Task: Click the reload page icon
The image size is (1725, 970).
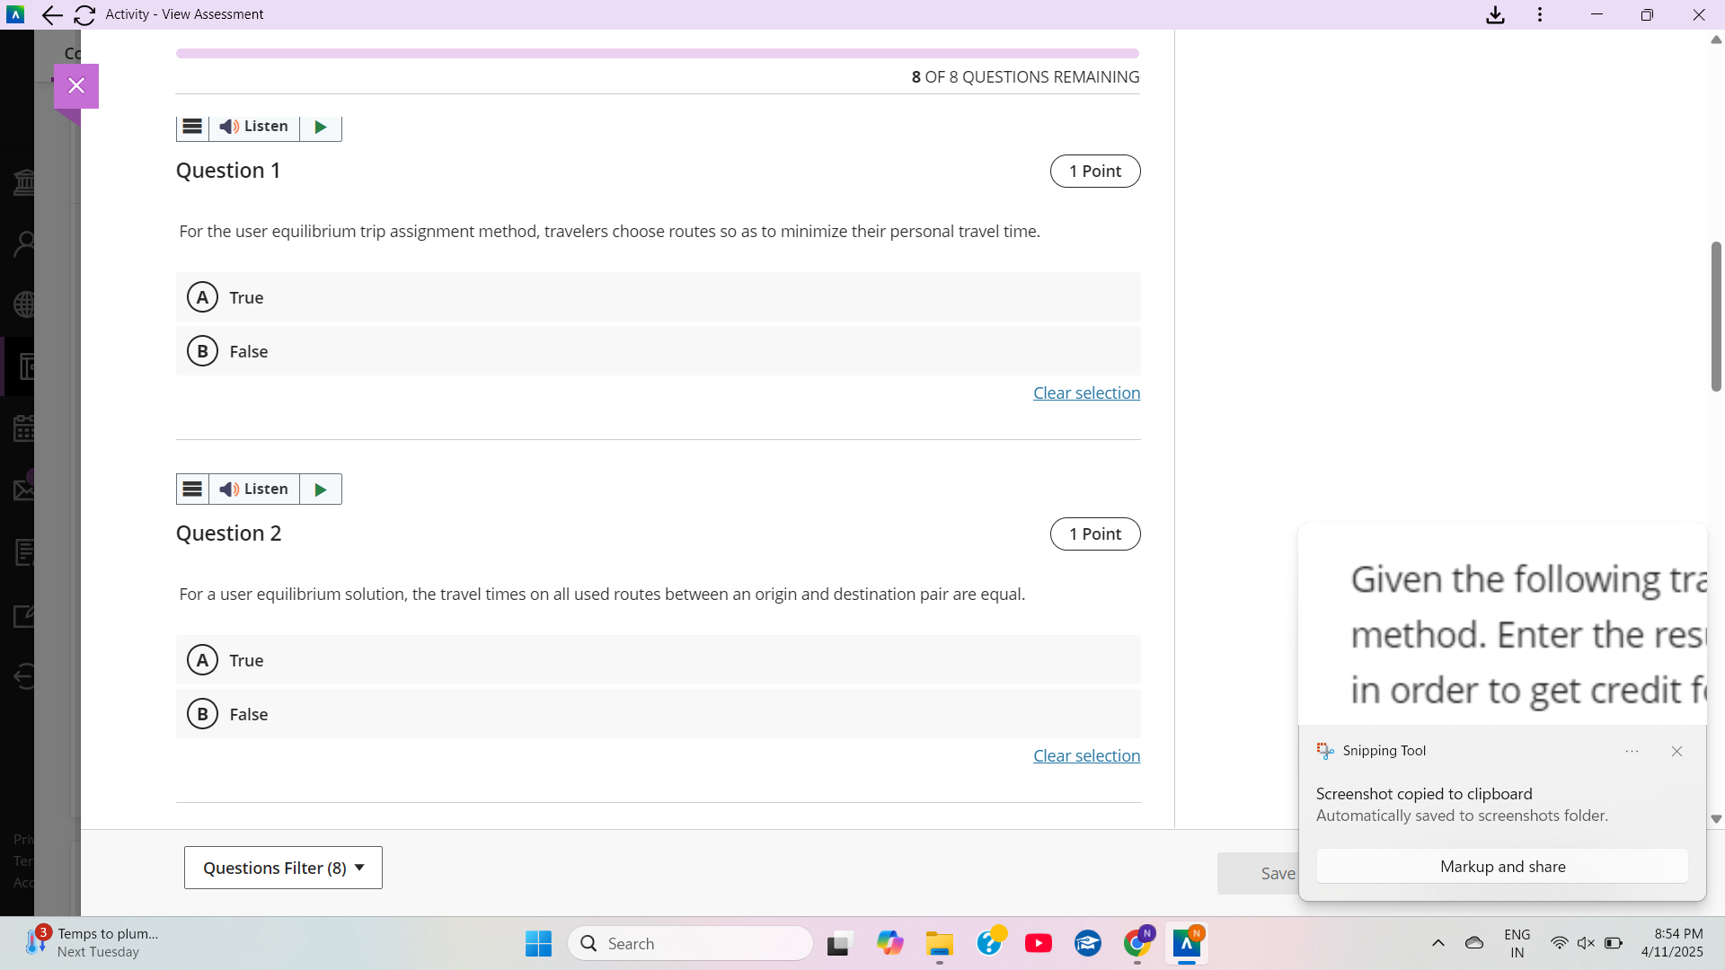Action: (x=84, y=15)
